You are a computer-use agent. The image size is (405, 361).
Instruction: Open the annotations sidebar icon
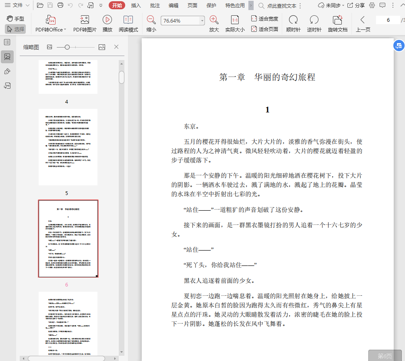[7, 71]
